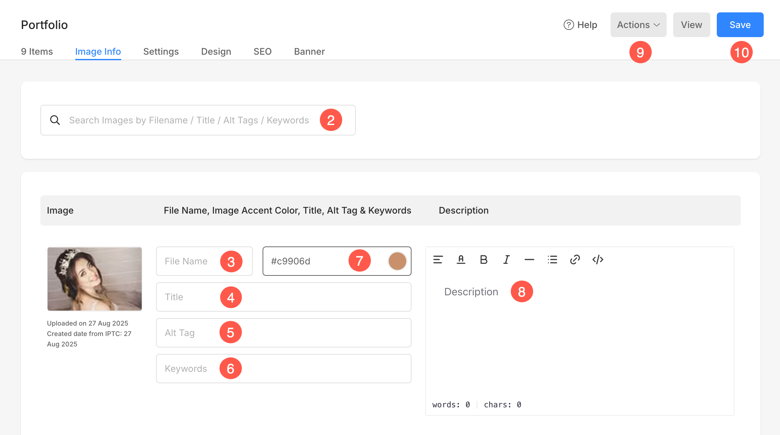Open the Banner tab
780x435 pixels.
(x=309, y=51)
